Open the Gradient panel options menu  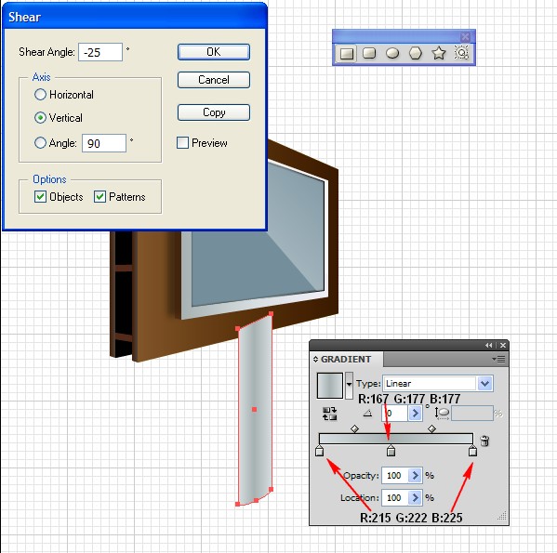click(x=498, y=360)
